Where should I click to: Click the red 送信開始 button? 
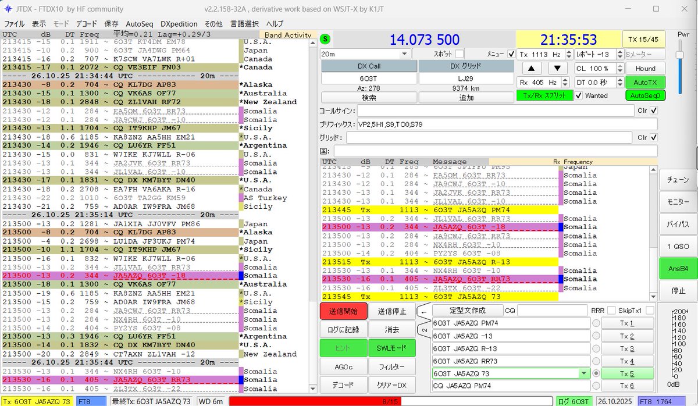coord(343,311)
